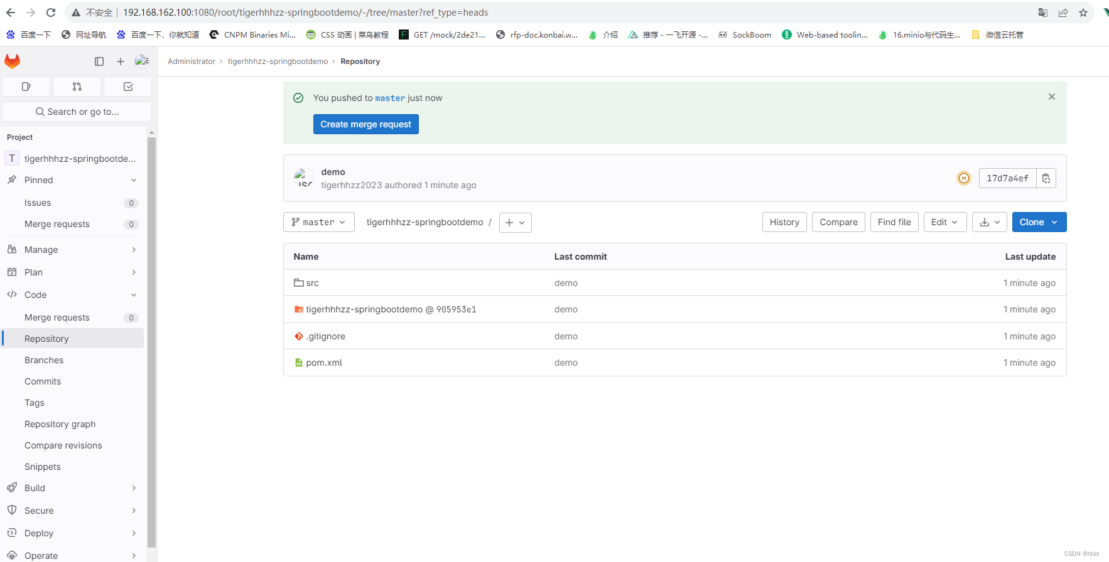Click the GitLab fox logo
Image resolution: width=1109 pixels, height=562 pixels.
(13, 61)
